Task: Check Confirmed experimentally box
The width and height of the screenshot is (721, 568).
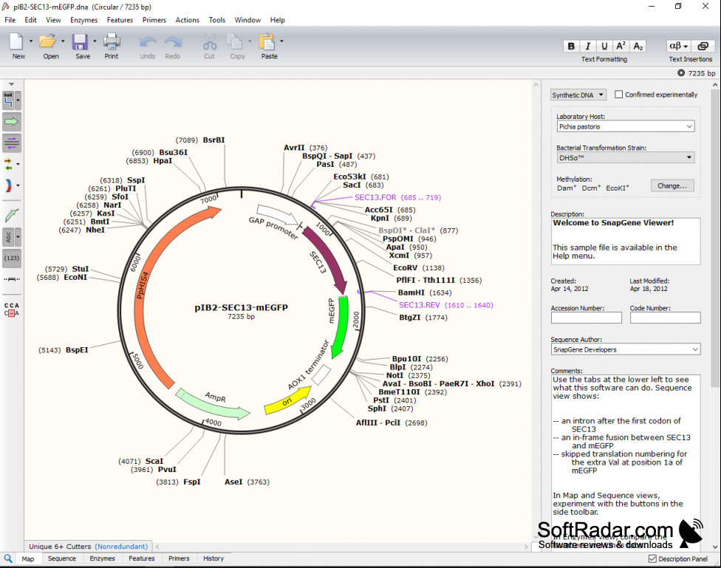Action: (x=618, y=95)
